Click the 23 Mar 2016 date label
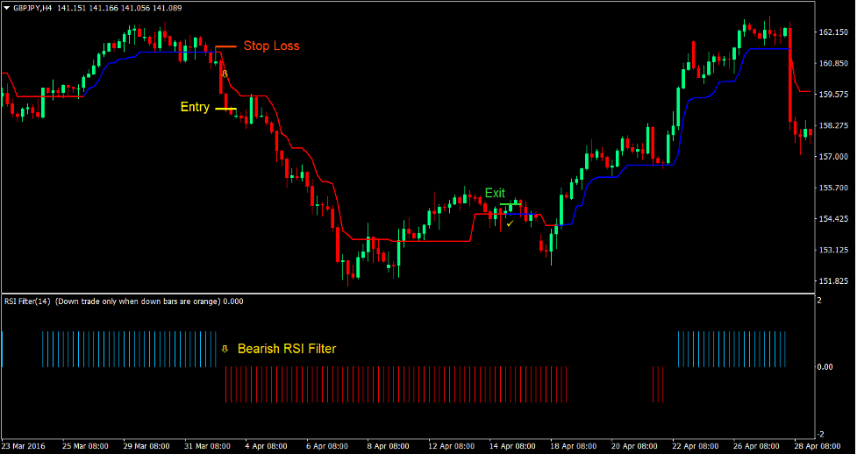Screen dimensions: 857x454 [x=24, y=446]
